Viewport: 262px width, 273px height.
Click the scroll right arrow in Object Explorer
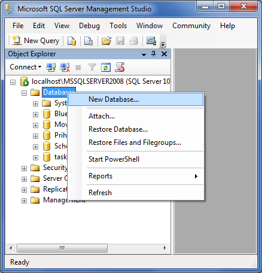(x=164, y=248)
